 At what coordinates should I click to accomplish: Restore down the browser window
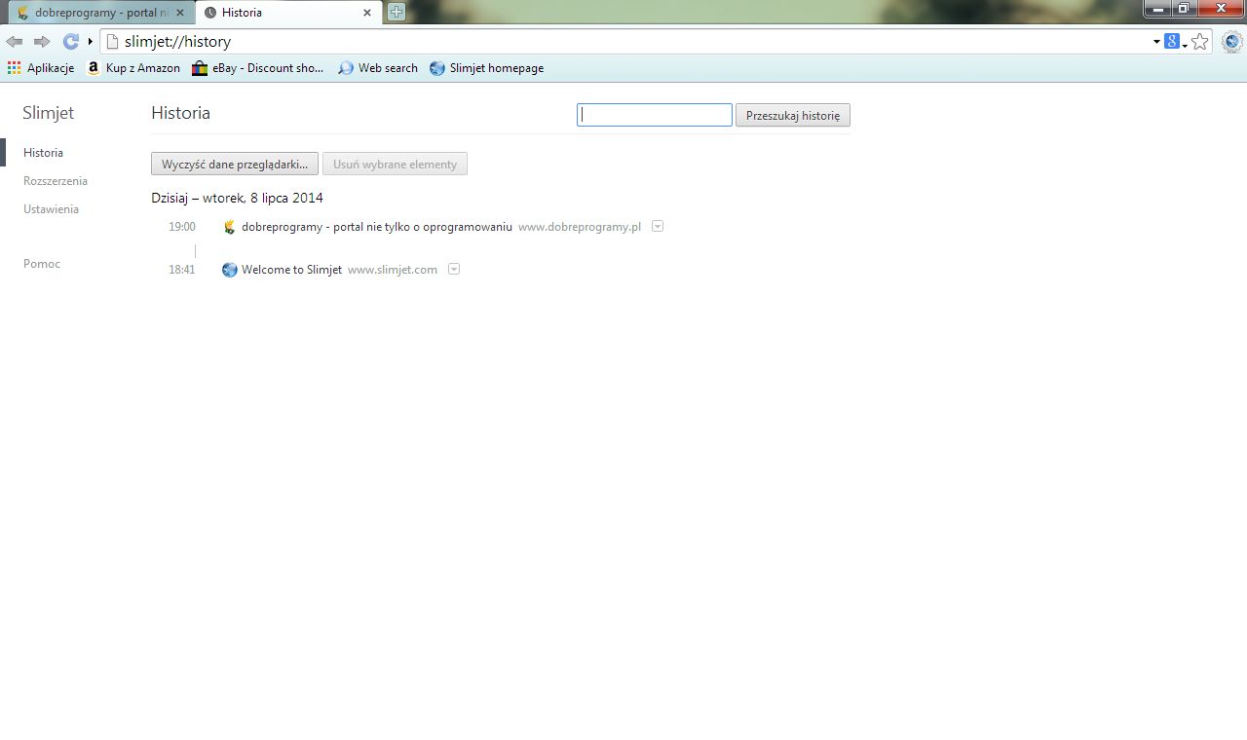(1184, 8)
